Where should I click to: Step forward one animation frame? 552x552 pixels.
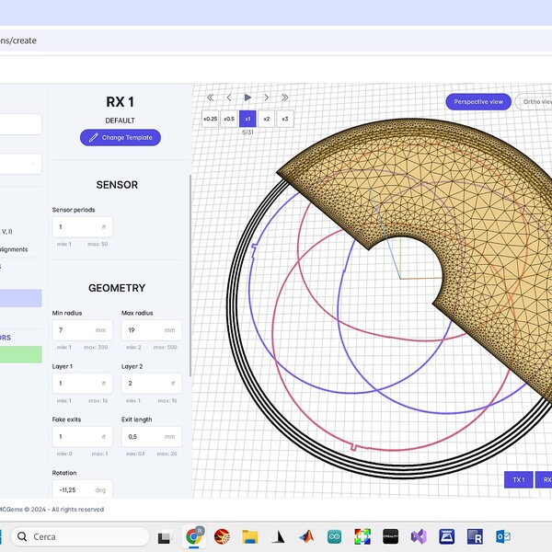pyautogui.click(x=267, y=97)
